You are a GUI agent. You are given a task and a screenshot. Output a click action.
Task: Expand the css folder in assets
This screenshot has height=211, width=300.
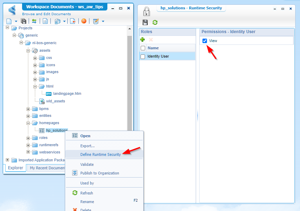pyautogui.click(x=35, y=58)
